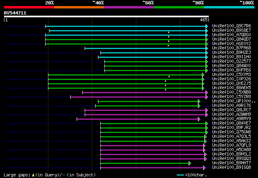Click the '=100char.' scale legend text

point(196,175)
